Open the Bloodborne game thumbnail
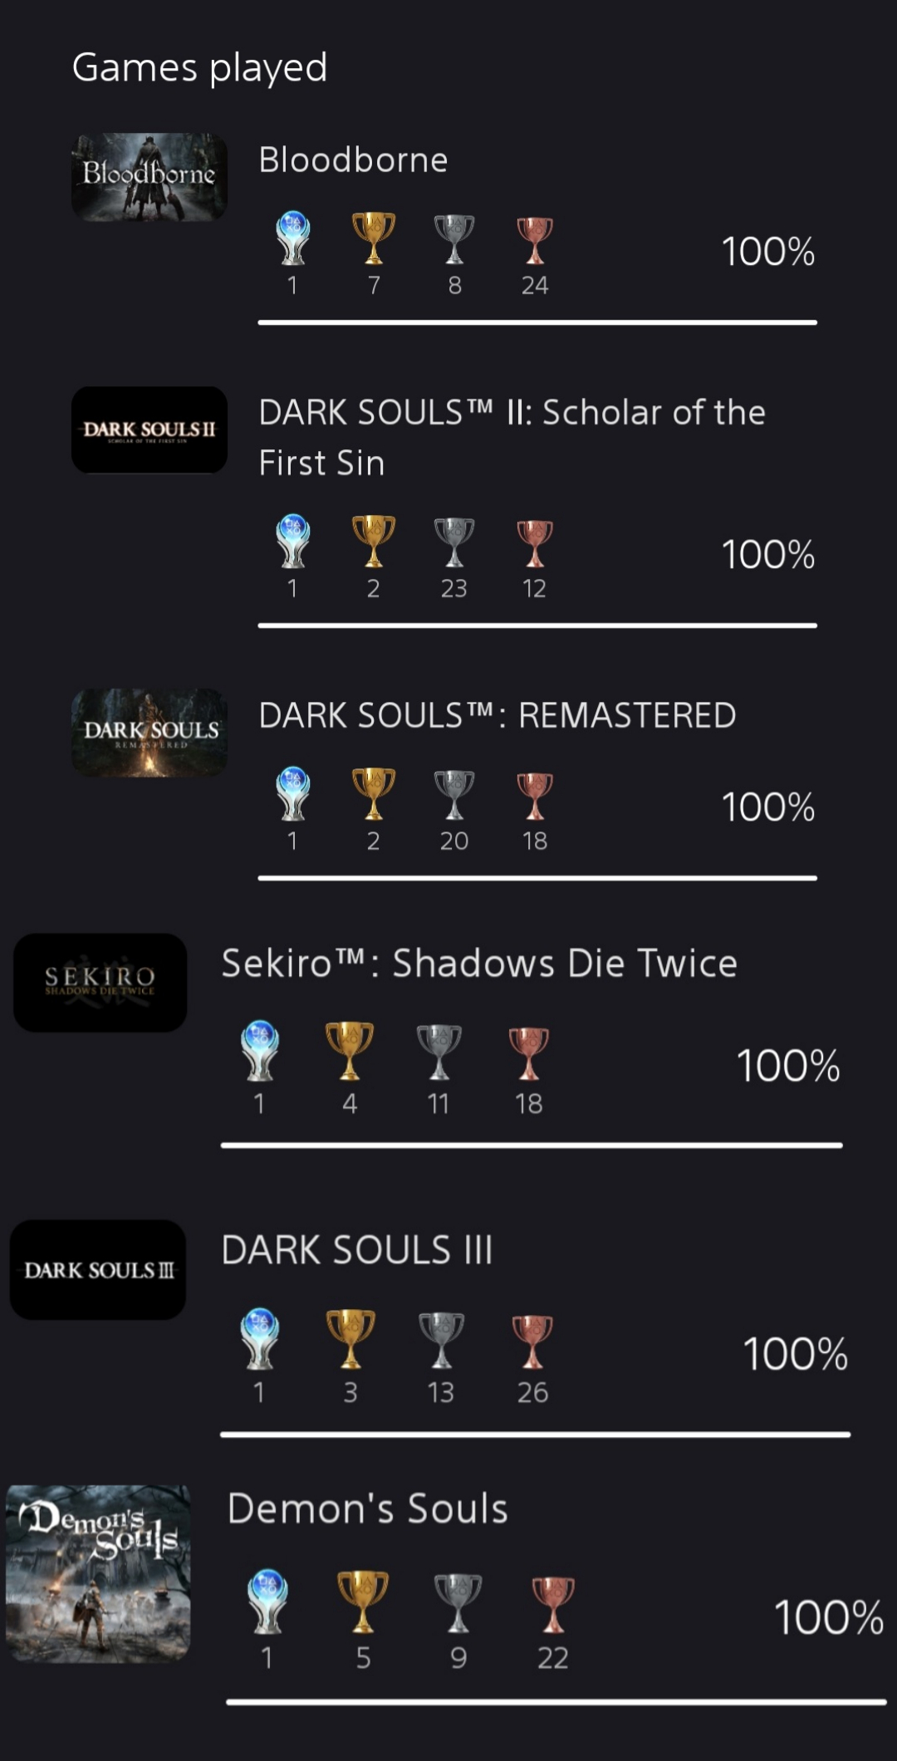Viewport: 897px width, 1761px height. [149, 176]
